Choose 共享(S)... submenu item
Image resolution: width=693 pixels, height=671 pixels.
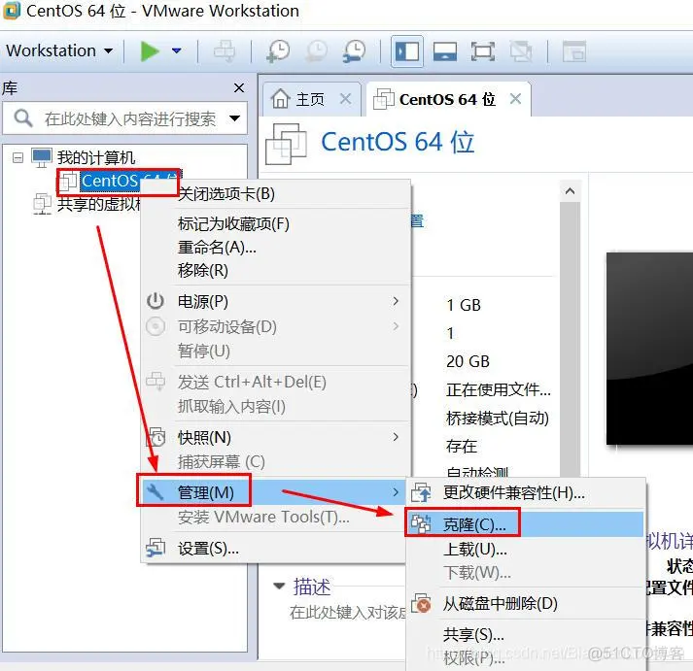(526, 634)
